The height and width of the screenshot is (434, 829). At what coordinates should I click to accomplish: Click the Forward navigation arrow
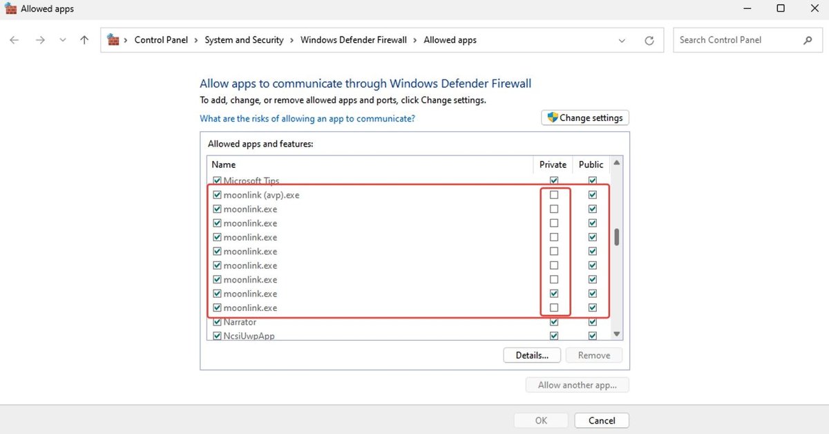(x=40, y=40)
